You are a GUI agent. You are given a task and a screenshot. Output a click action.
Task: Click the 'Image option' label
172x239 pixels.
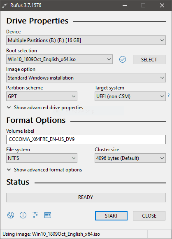(21, 69)
